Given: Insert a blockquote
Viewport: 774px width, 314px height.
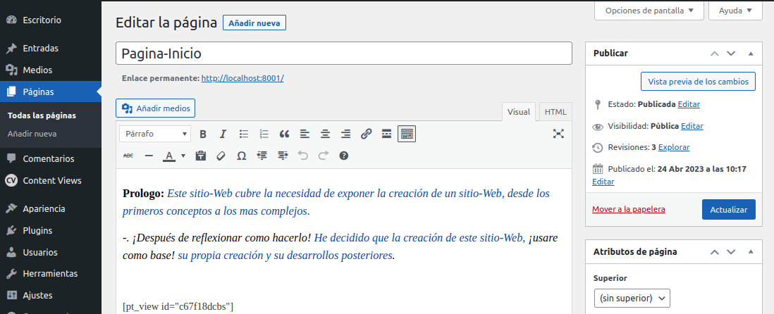Looking at the screenshot, I should click(284, 134).
